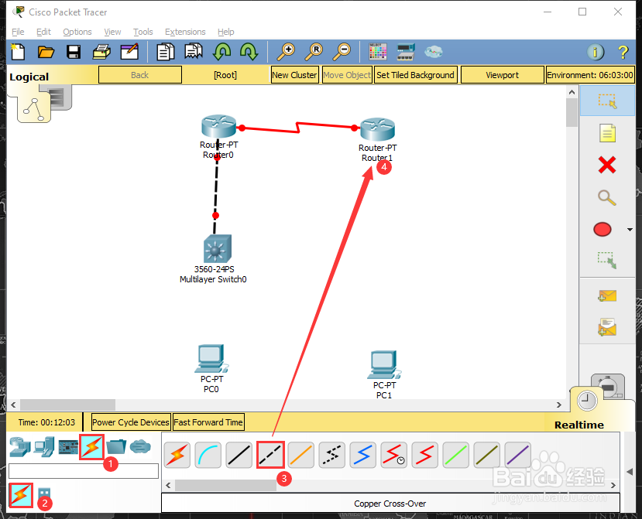This screenshot has width=642, height=519.
Task: Open the Tools menu
Action: click(x=143, y=32)
